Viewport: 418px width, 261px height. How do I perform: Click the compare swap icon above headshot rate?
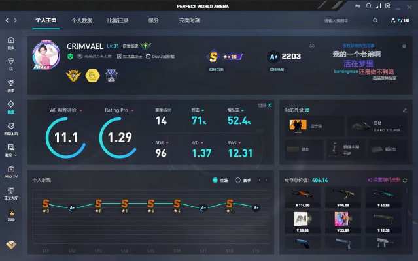pyautogui.click(x=270, y=106)
